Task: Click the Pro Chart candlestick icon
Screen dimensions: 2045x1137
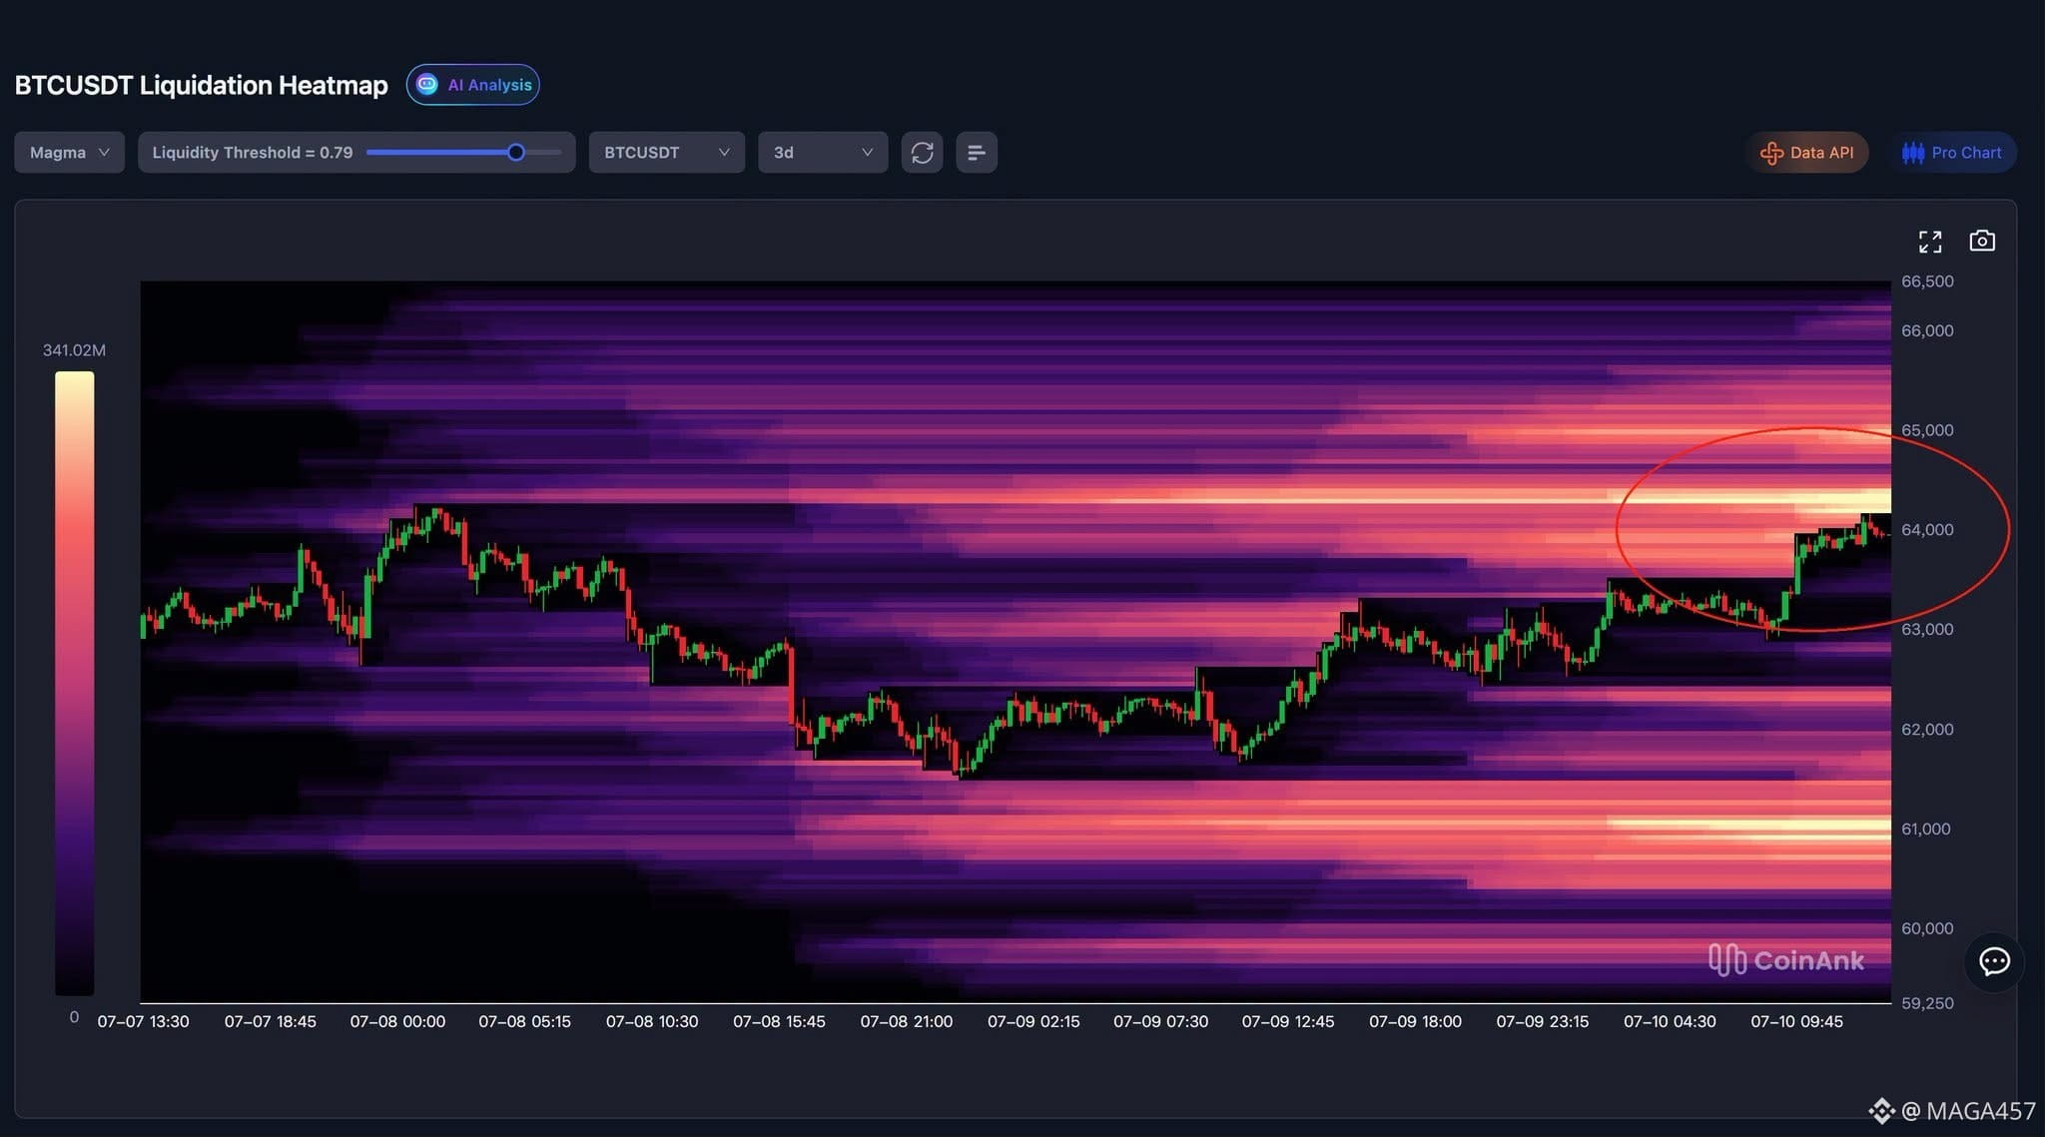Action: [x=1913, y=153]
